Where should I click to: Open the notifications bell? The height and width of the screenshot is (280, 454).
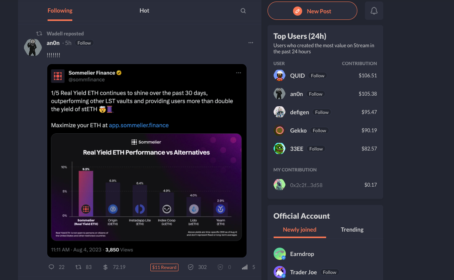point(374,11)
